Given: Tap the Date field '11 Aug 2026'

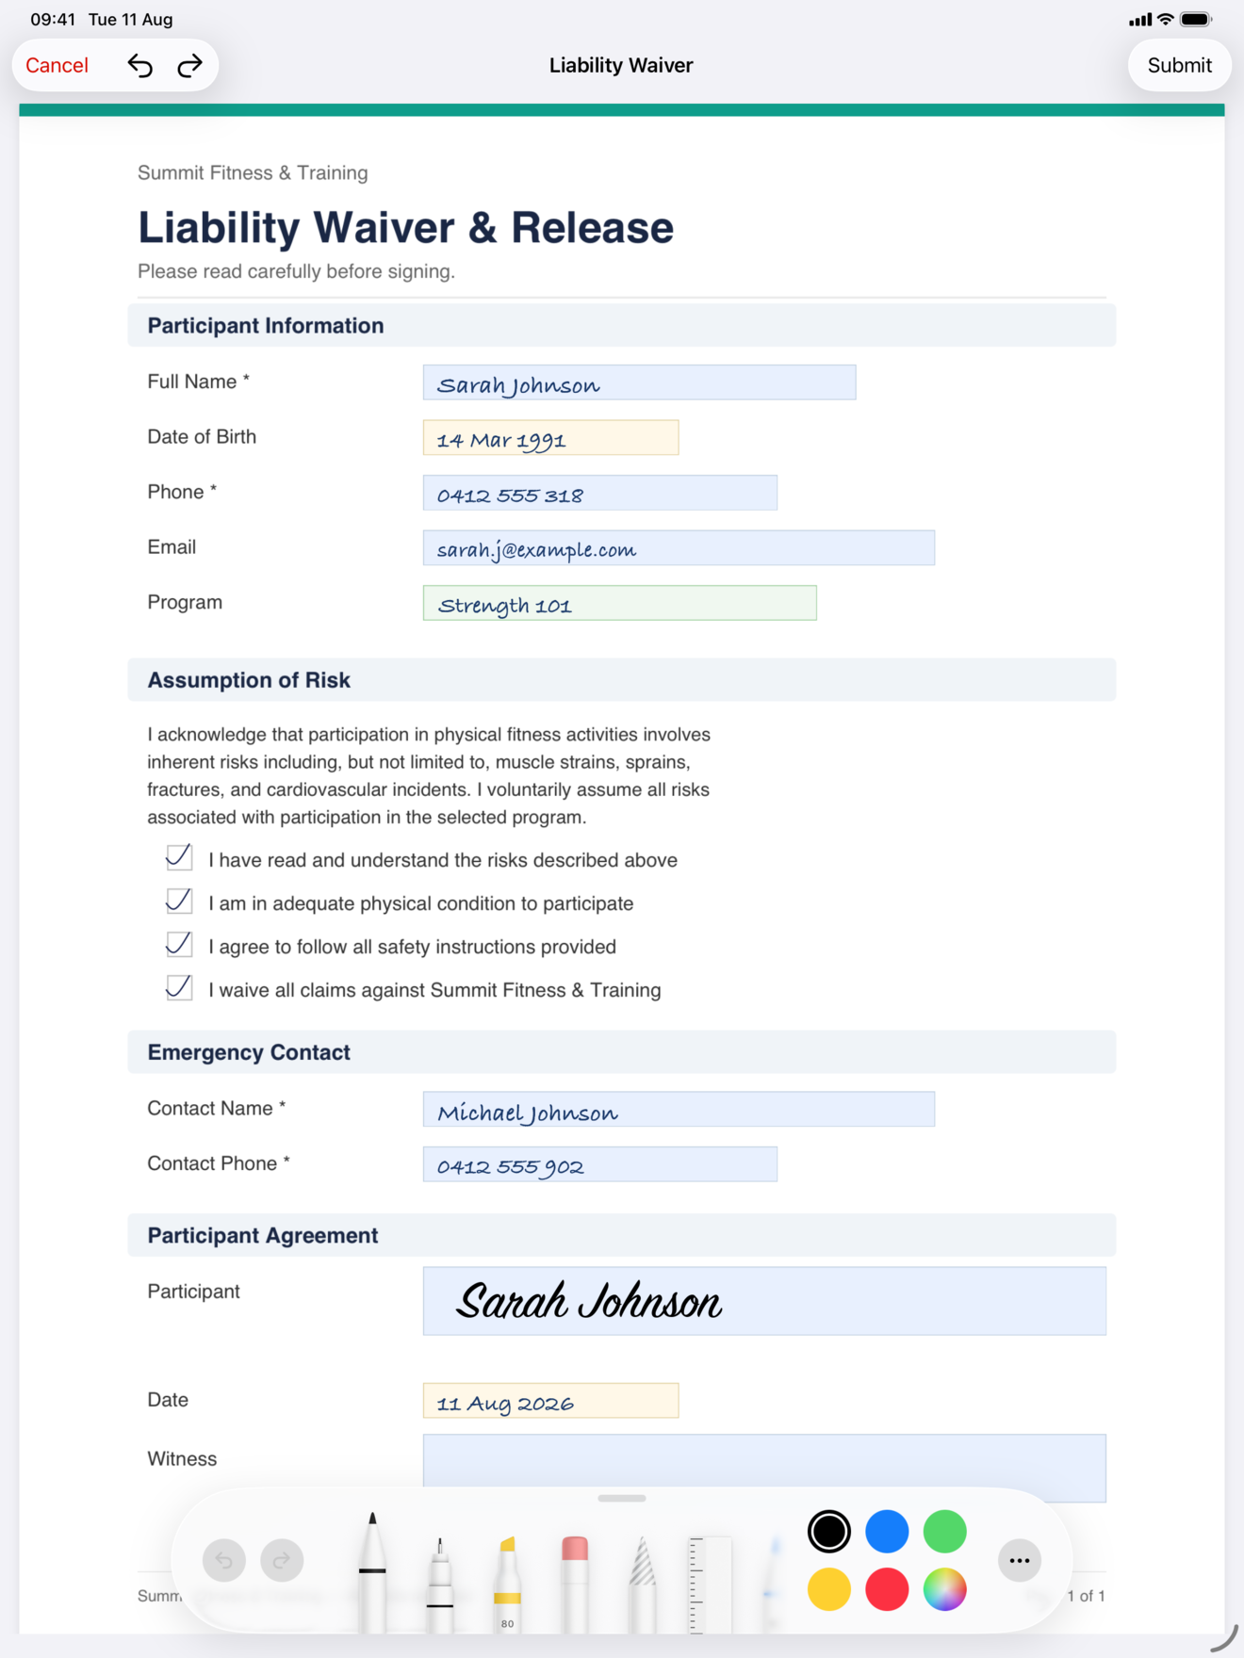Looking at the screenshot, I should [550, 1401].
